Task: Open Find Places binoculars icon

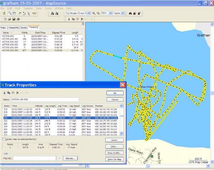Action: [130, 13]
